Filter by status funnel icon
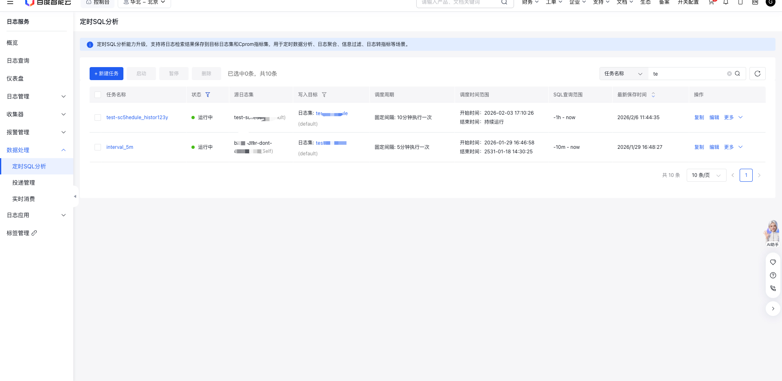 click(x=208, y=95)
